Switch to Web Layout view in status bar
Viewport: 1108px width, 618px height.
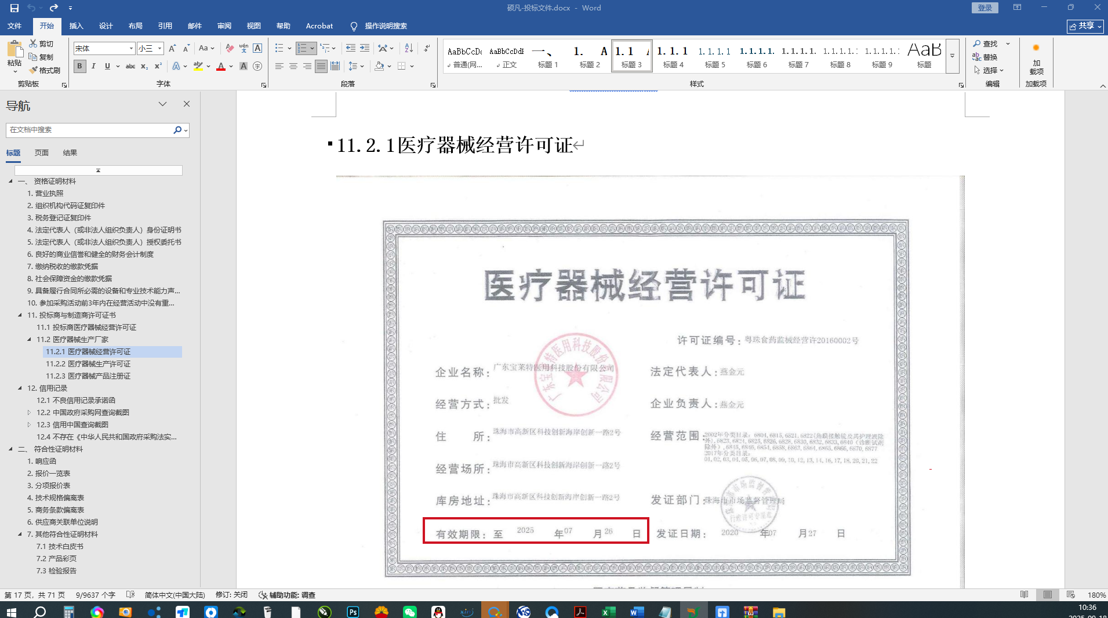coord(1071,595)
